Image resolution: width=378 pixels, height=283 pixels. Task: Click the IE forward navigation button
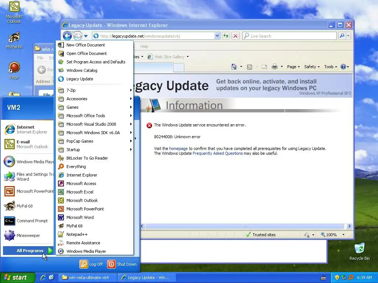pos(78,36)
